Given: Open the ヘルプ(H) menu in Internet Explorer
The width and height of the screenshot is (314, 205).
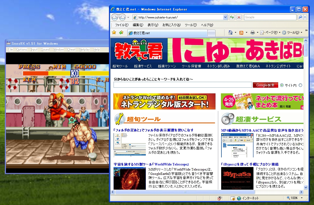Looking at the screenshot, I should [x=207, y=25].
